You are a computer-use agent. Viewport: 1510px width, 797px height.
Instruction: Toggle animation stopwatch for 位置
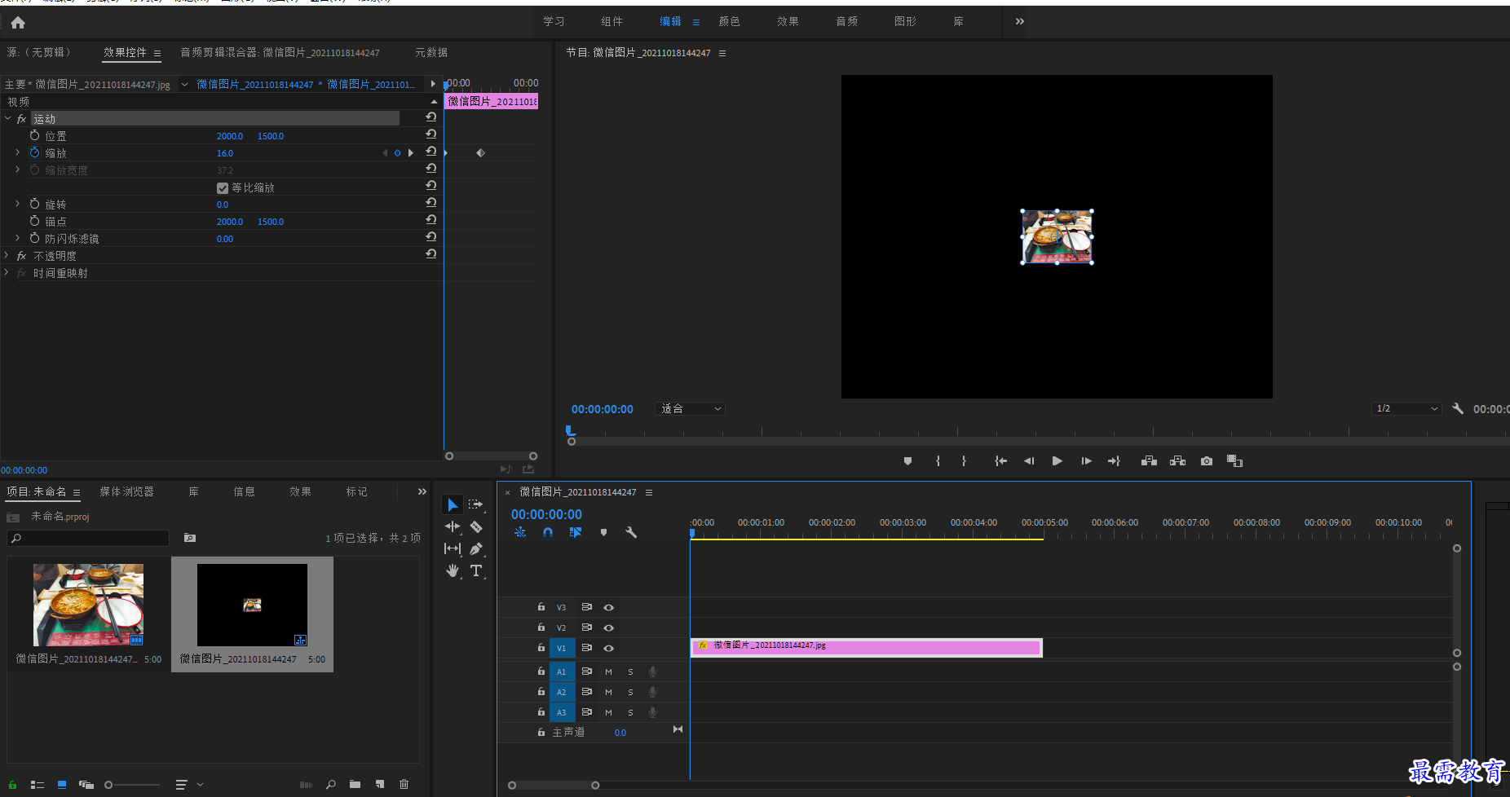click(x=34, y=135)
